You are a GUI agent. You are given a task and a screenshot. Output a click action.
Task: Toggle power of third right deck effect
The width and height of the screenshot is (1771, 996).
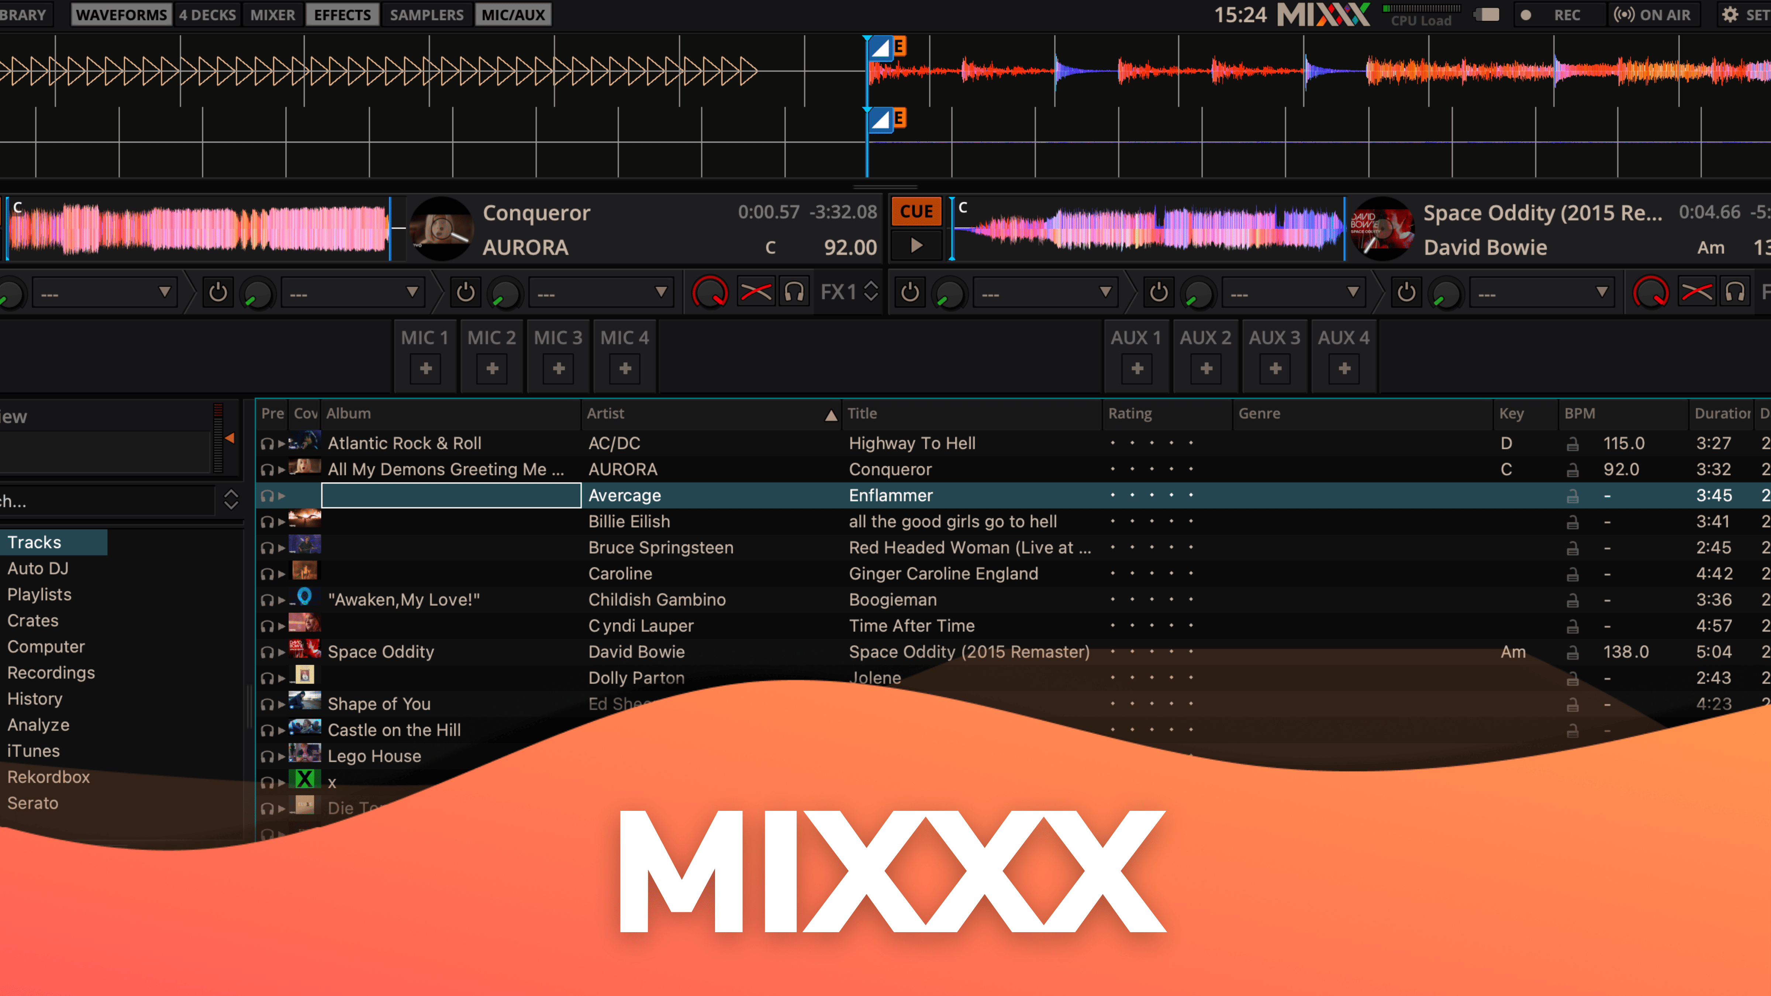[x=1406, y=293]
